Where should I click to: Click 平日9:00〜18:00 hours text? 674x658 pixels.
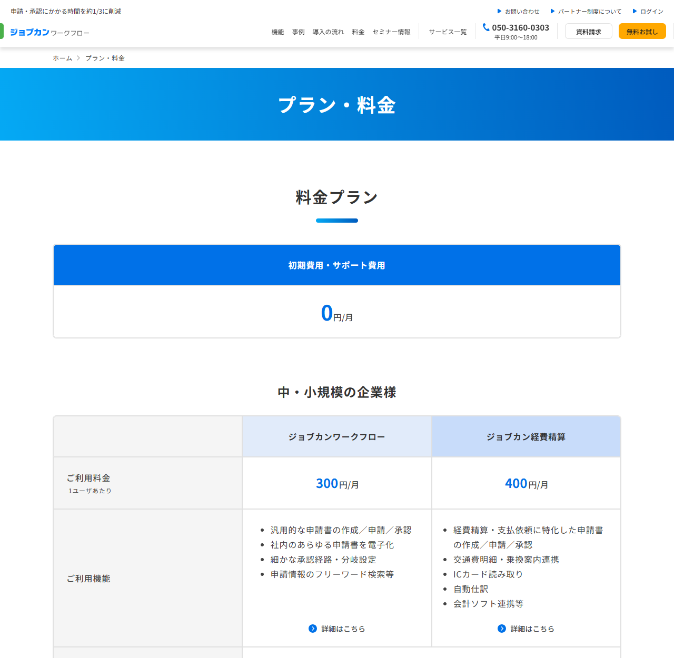tap(516, 37)
